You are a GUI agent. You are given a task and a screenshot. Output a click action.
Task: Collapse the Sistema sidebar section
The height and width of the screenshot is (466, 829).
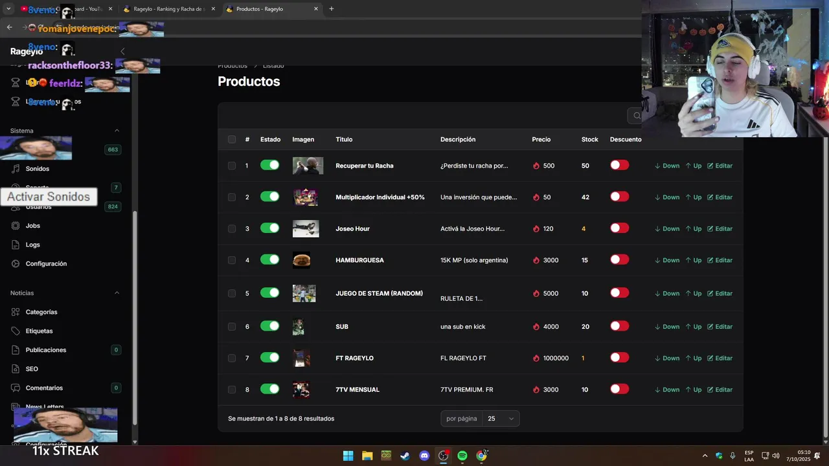pos(117,131)
